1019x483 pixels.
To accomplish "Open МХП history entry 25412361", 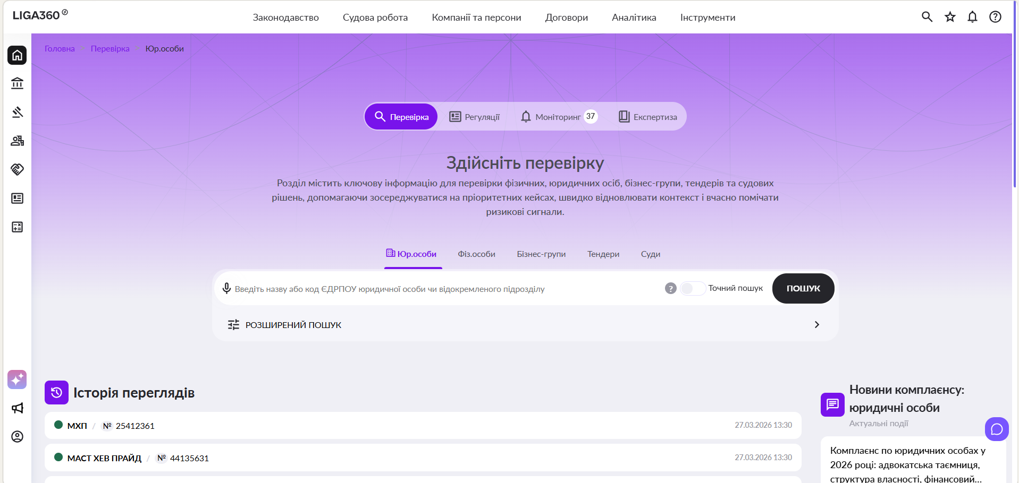I will pos(423,425).
